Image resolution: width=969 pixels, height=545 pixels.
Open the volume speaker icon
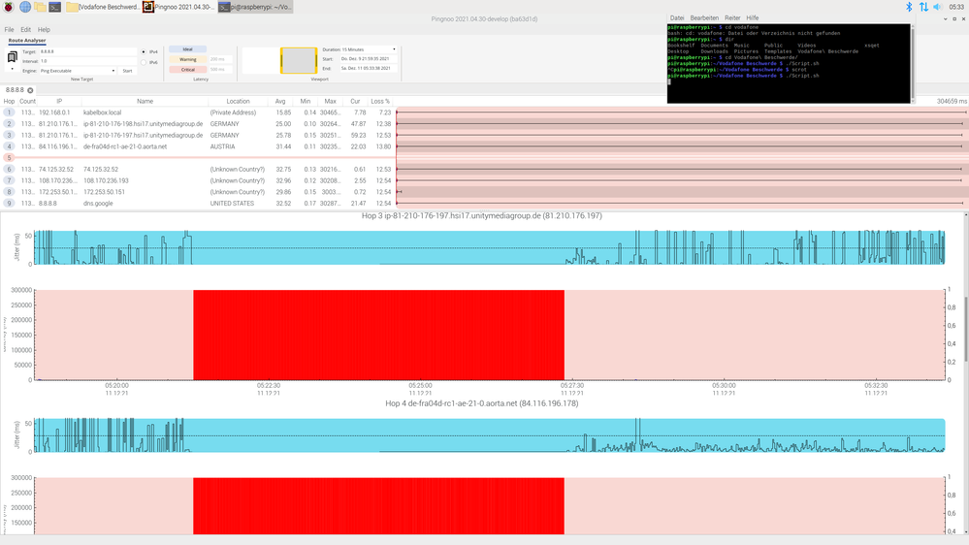pos(938,7)
